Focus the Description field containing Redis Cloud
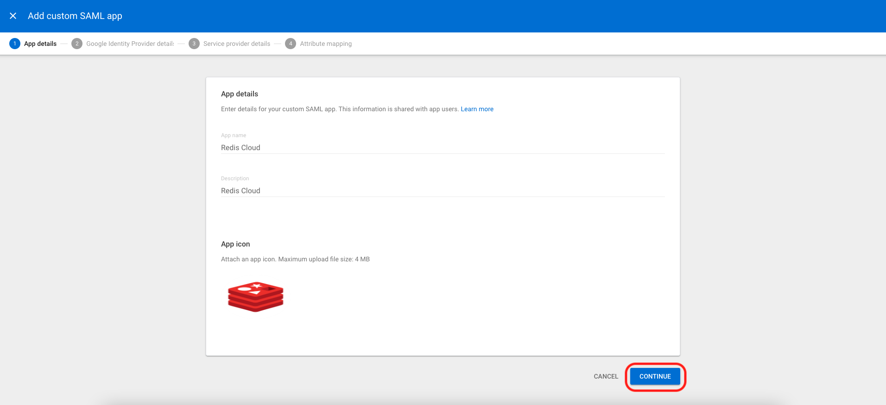Image resolution: width=886 pixels, height=405 pixels. 443,190
